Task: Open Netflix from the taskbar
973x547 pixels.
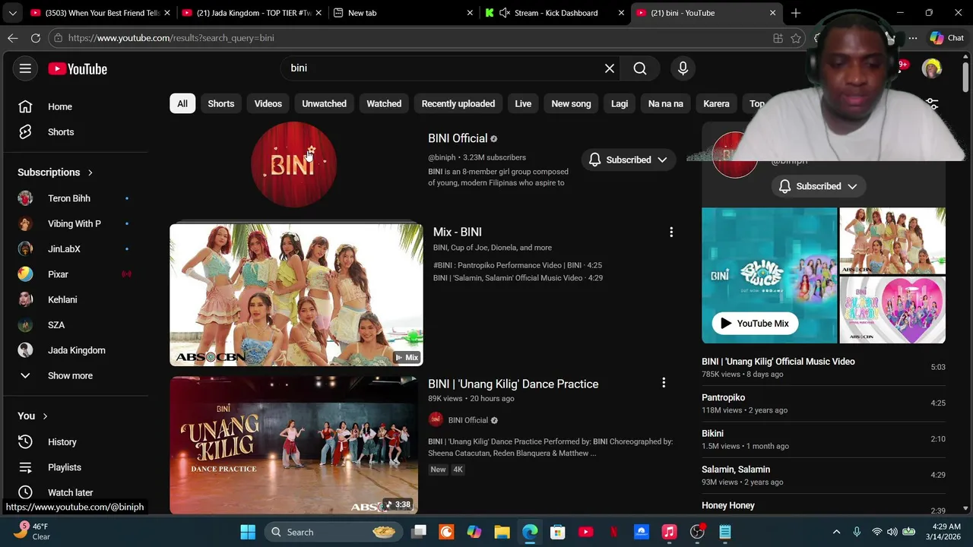Action: tap(613, 532)
